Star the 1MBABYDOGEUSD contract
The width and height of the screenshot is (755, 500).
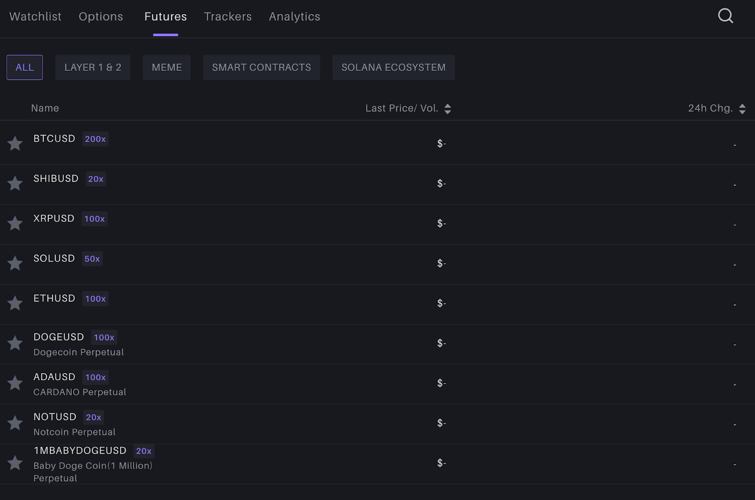click(x=15, y=463)
